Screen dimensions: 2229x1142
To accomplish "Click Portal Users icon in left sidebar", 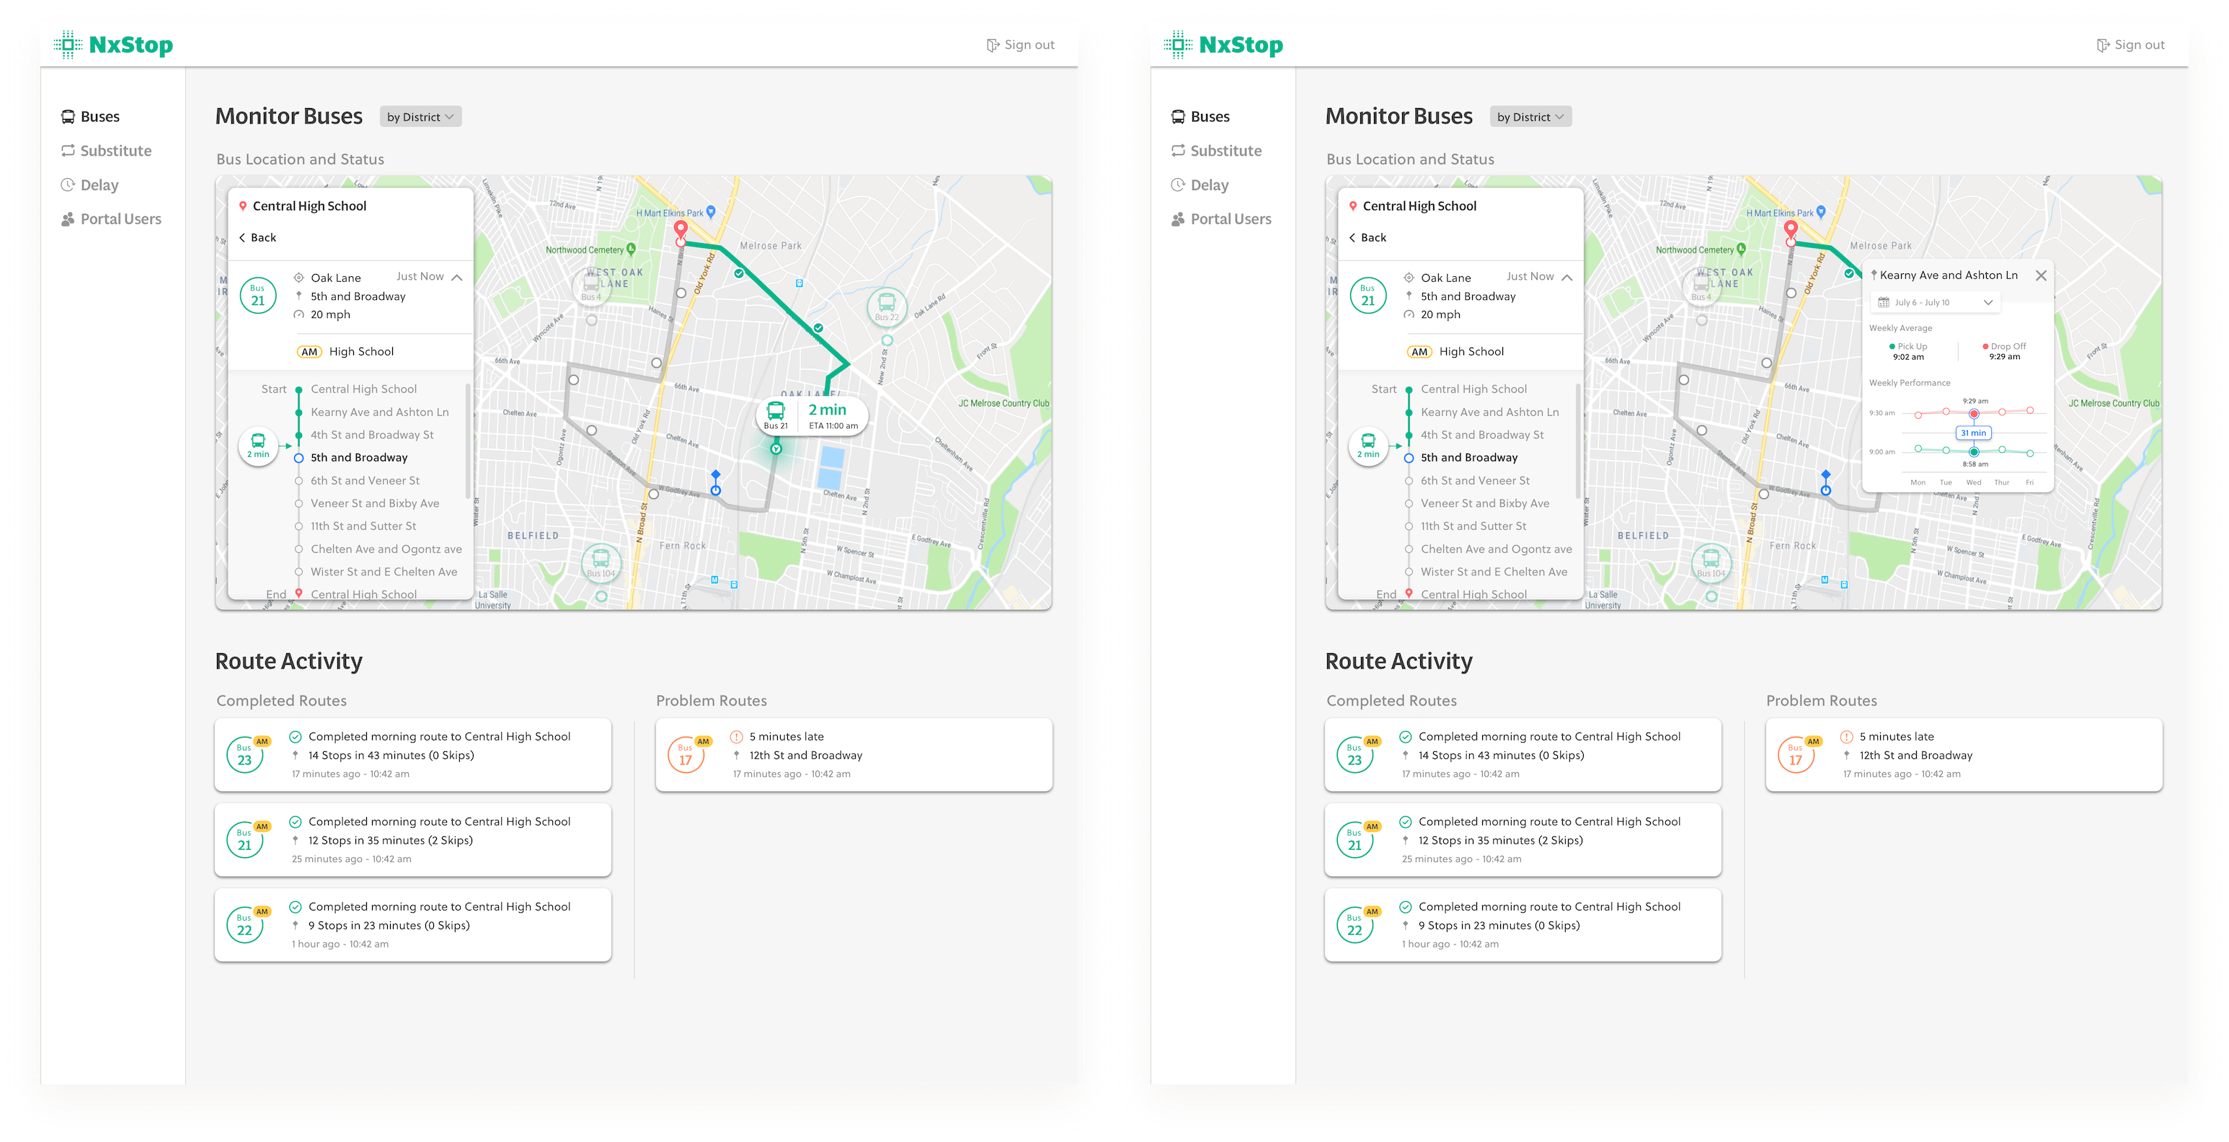I will (x=68, y=220).
